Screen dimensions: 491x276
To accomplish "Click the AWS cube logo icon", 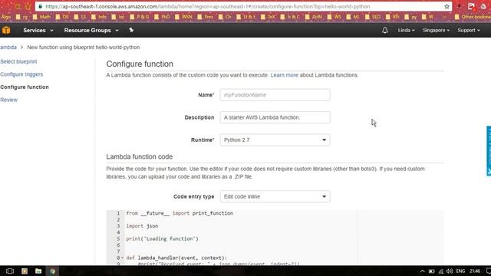I will (6, 31).
